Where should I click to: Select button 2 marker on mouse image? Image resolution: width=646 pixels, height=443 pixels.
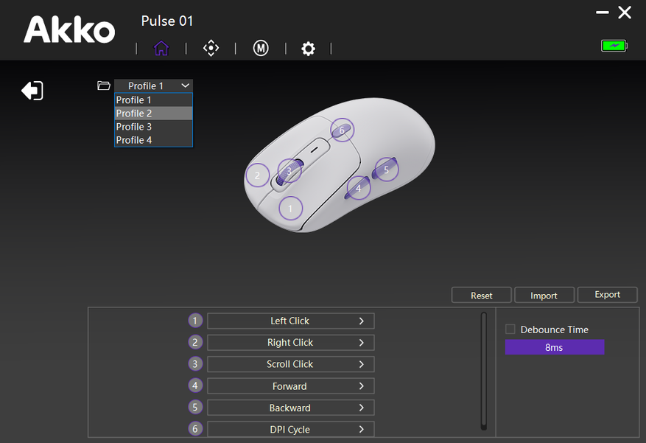tap(257, 175)
